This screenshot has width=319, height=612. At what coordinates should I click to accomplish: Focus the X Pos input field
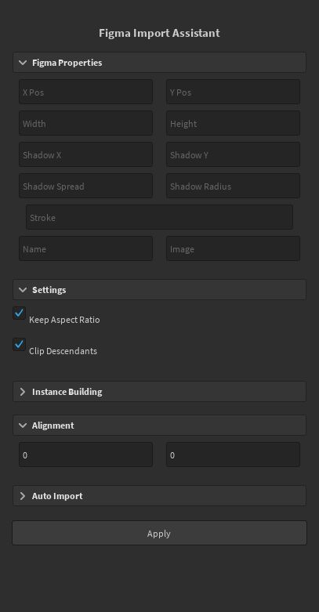point(85,92)
